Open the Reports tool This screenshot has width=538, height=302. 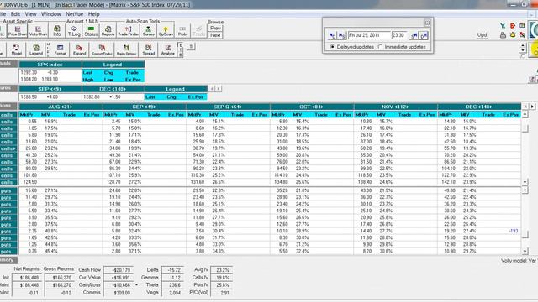click(x=108, y=31)
